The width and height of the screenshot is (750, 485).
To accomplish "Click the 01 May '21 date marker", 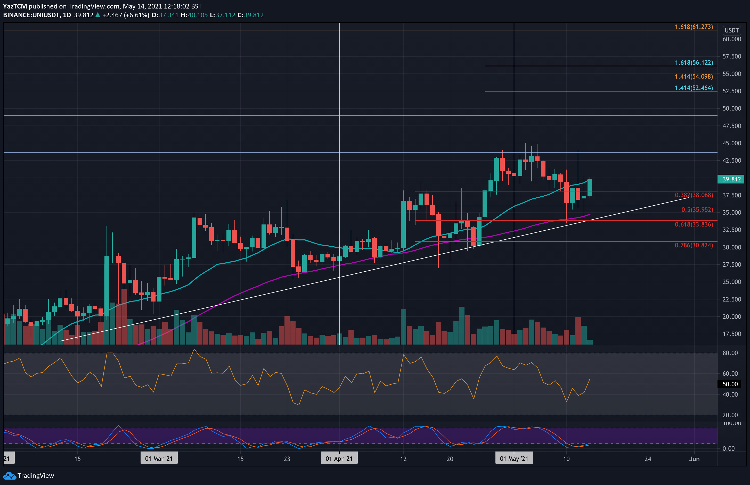I will [x=514, y=458].
